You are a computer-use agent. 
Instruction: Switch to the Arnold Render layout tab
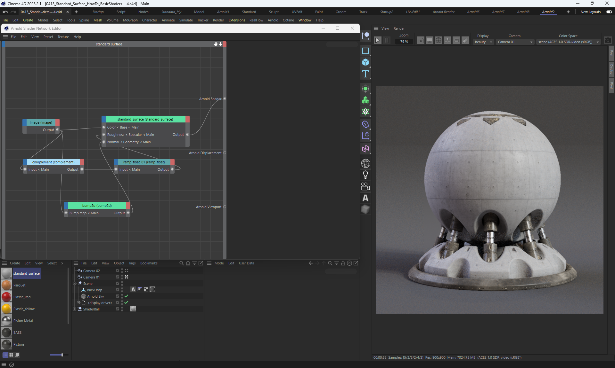pyautogui.click(x=443, y=12)
